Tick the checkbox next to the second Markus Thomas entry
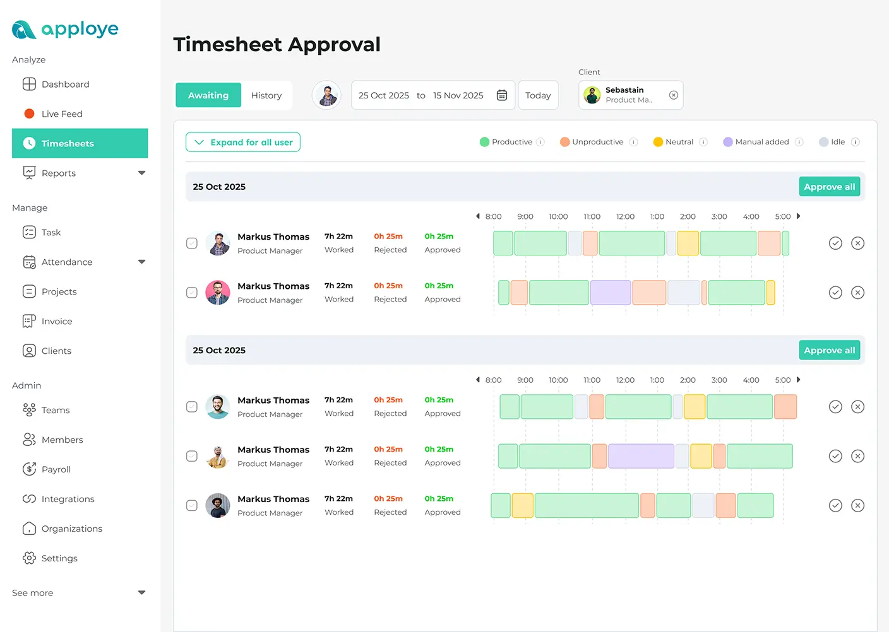The image size is (889, 632). point(191,292)
